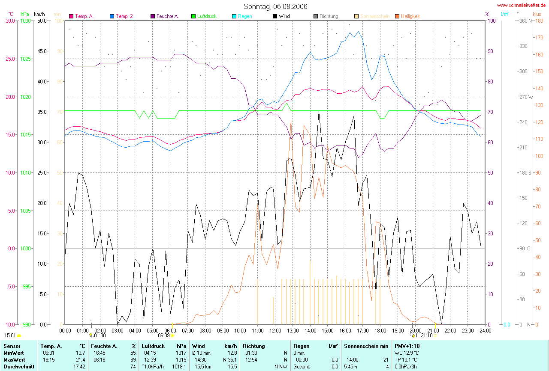Click the purple Feuchte A. legend swatch
Screen dimensions: 549x371
coord(153,16)
